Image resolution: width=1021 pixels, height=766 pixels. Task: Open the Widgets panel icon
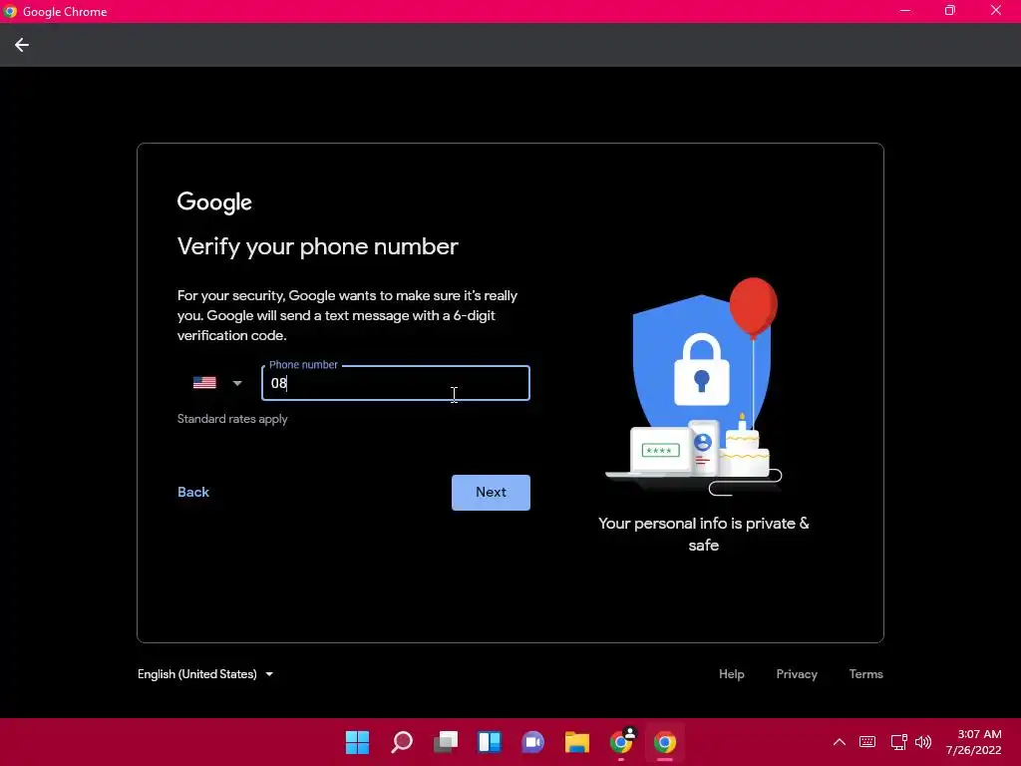(x=489, y=742)
